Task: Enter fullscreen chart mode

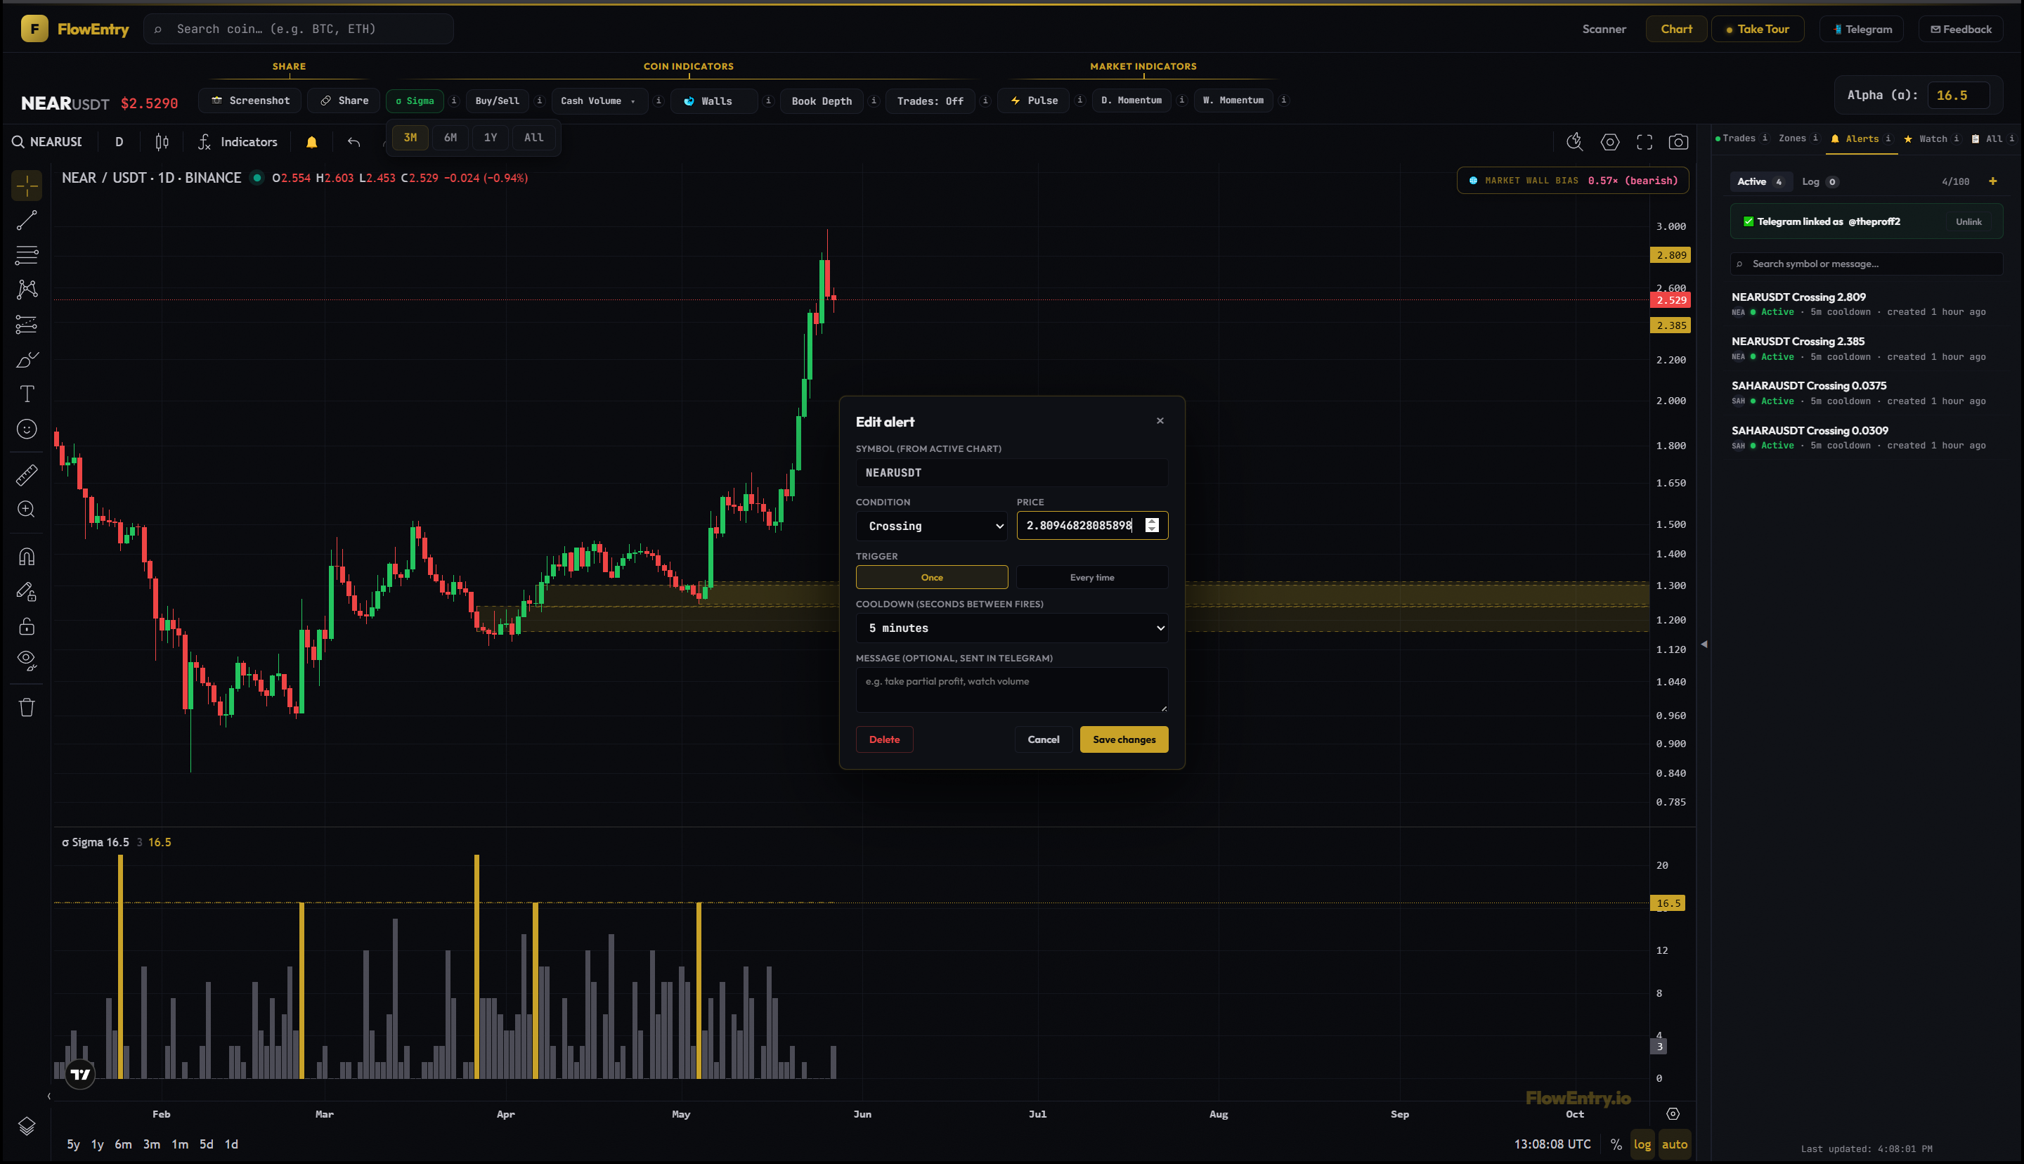Action: coord(1644,142)
